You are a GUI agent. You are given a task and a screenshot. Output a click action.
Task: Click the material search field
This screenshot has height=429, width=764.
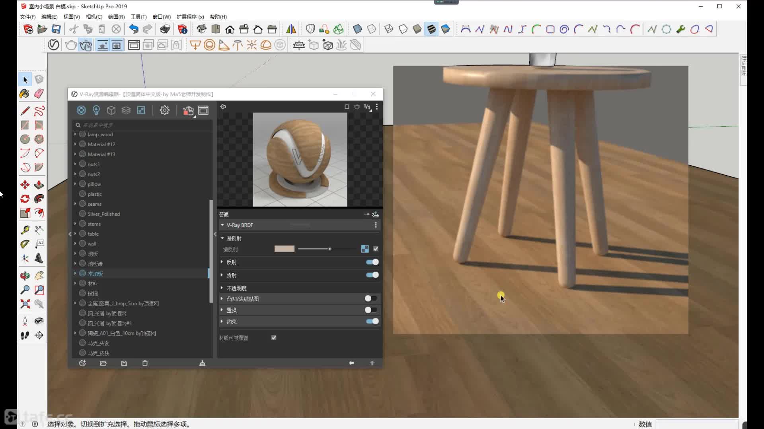tap(143, 125)
